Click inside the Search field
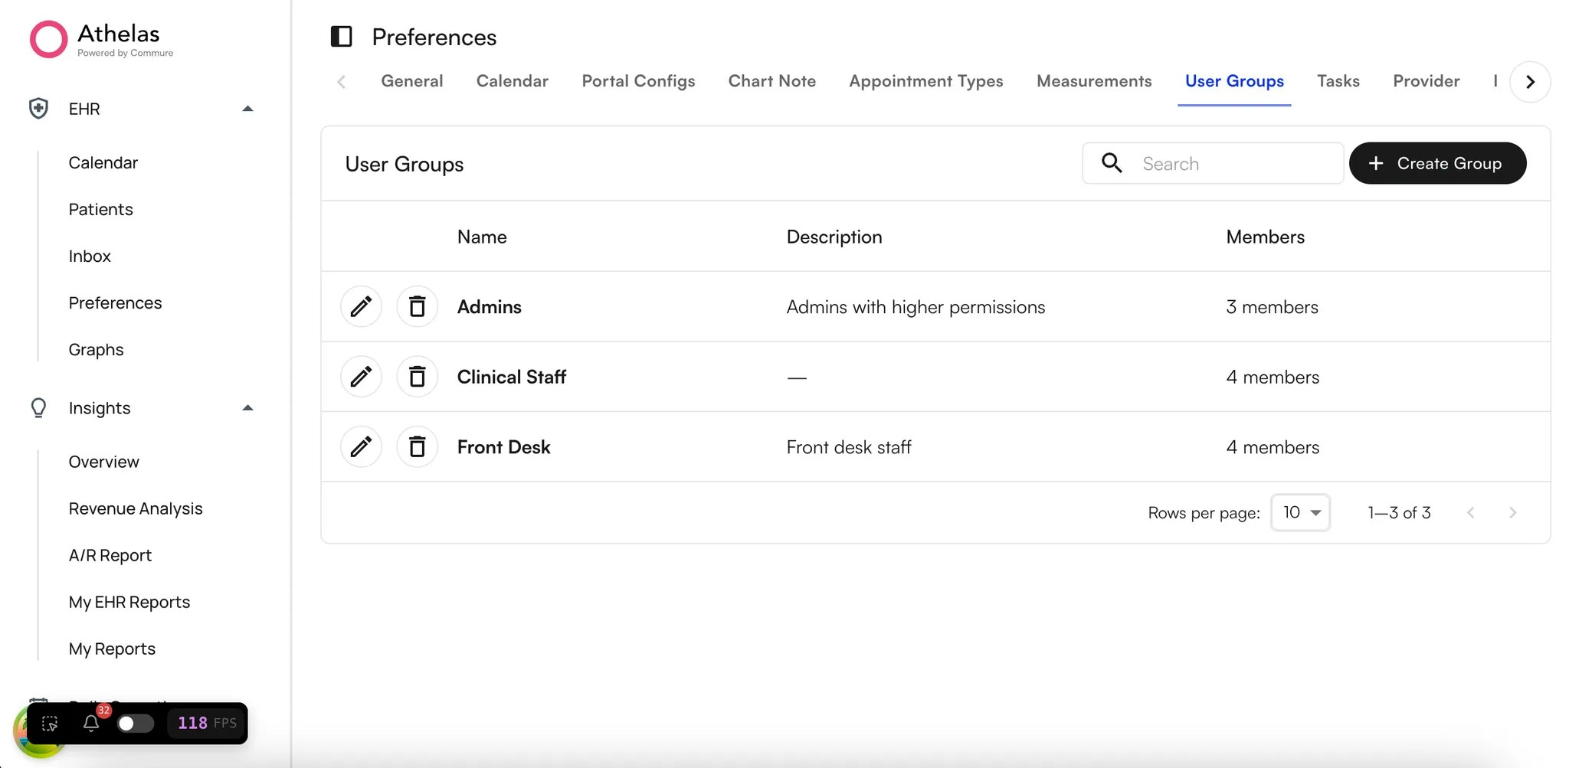 [1226, 163]
